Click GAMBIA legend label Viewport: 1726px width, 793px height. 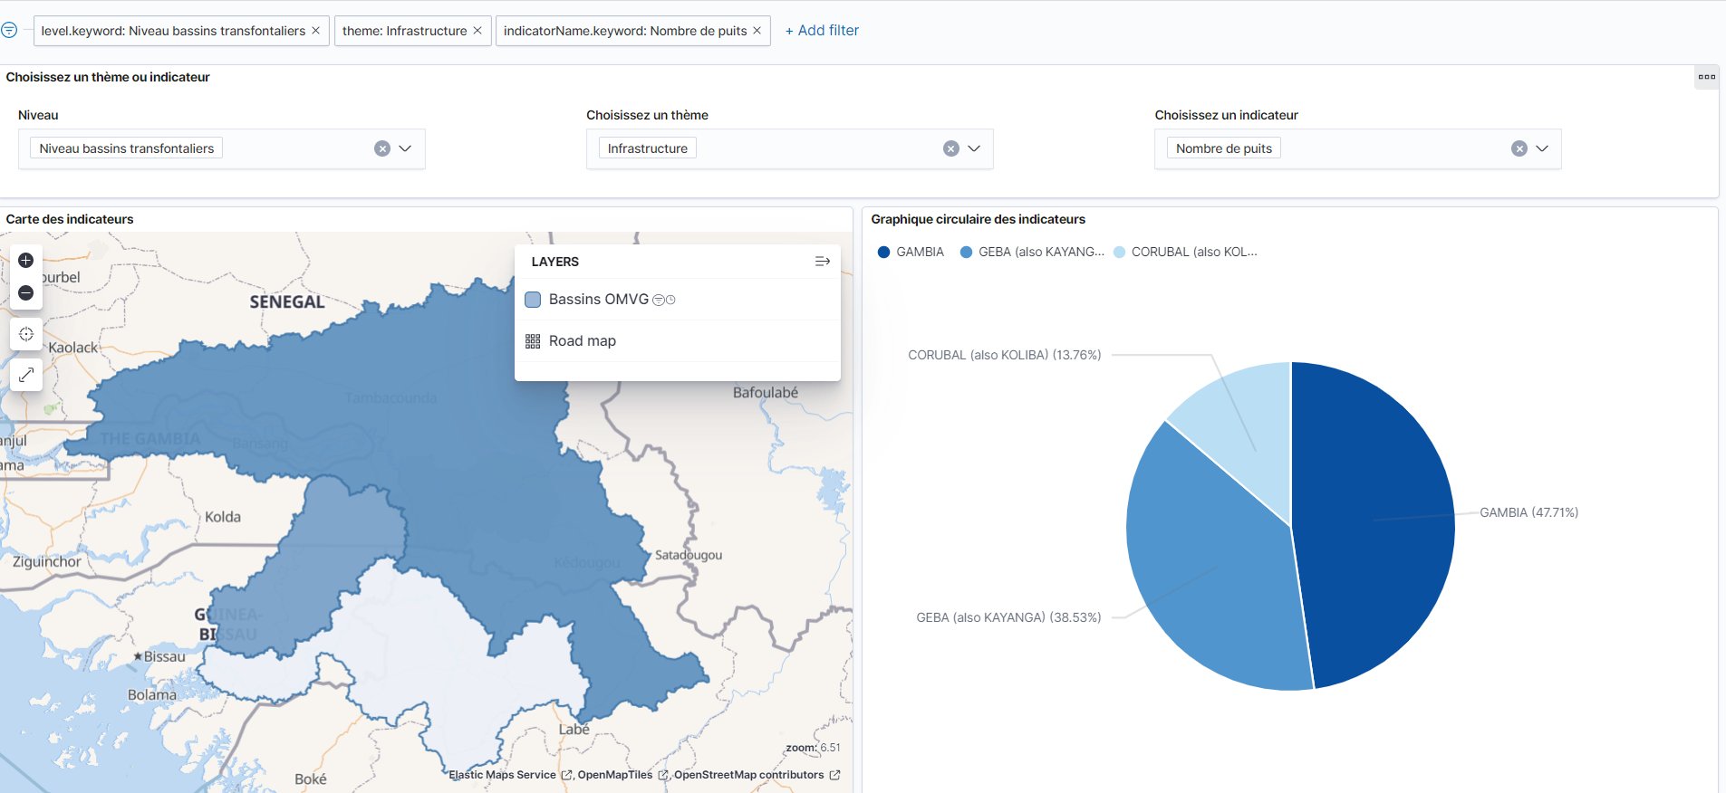pyautogui.click(x=920, y=253)
